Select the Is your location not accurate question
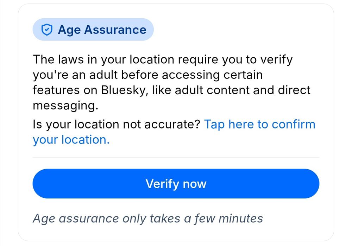352x246 pixels. click(x=116, y=124)
